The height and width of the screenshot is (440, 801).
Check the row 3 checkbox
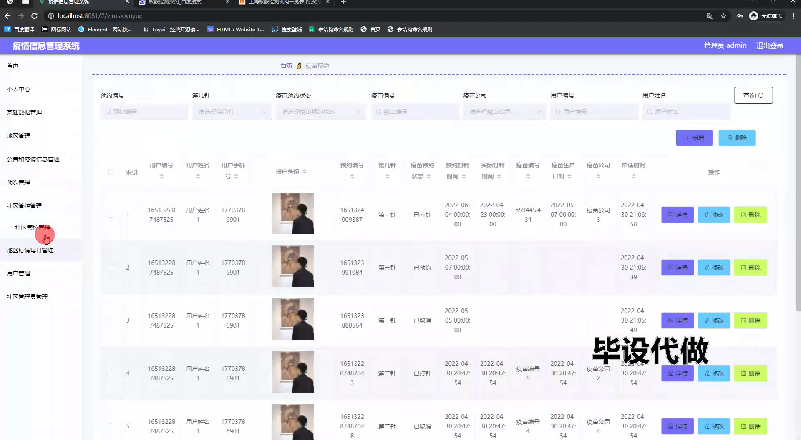pyautogui.click(x=111, y=320)
